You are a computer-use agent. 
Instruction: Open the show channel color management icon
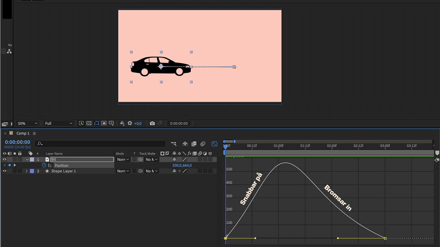pyautogui.click(x=122, y=123)
